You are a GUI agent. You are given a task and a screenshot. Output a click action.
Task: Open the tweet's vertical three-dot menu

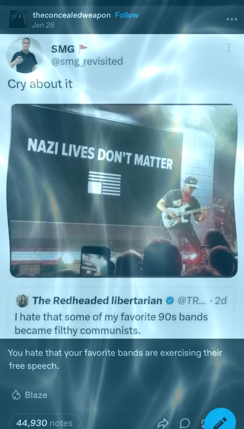pyautogui.click(x=229, y=48)
